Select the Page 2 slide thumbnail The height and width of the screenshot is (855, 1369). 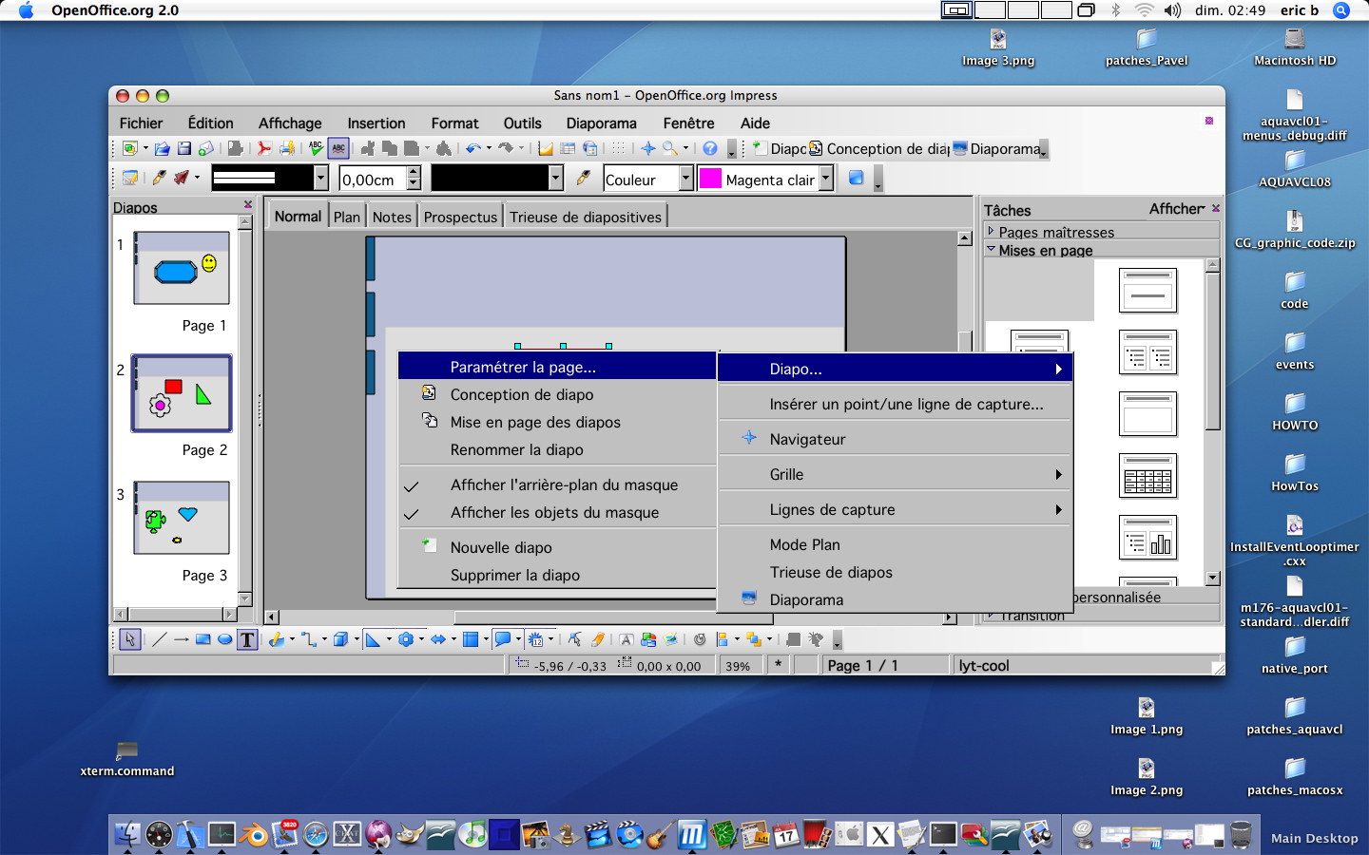pyautogui.click(x=182, y=393)
